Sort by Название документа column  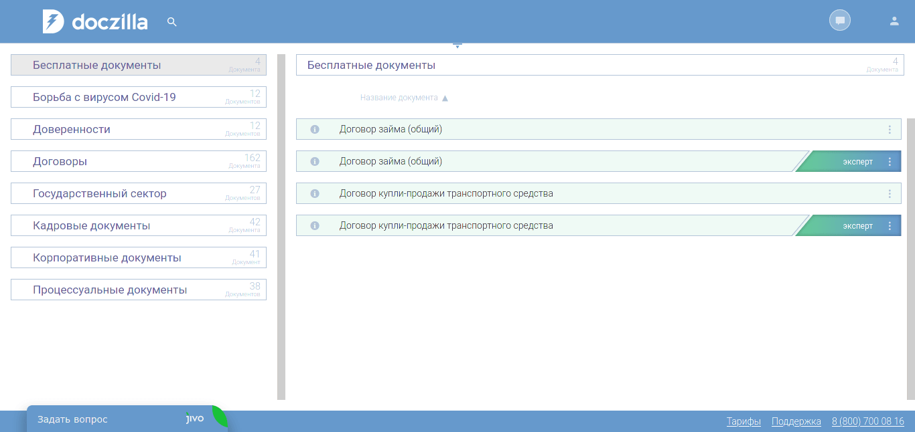(x=399, y=98)
